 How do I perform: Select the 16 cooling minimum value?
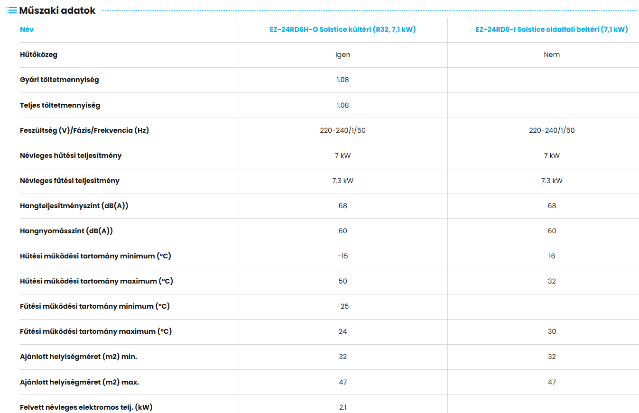point(552,256)
